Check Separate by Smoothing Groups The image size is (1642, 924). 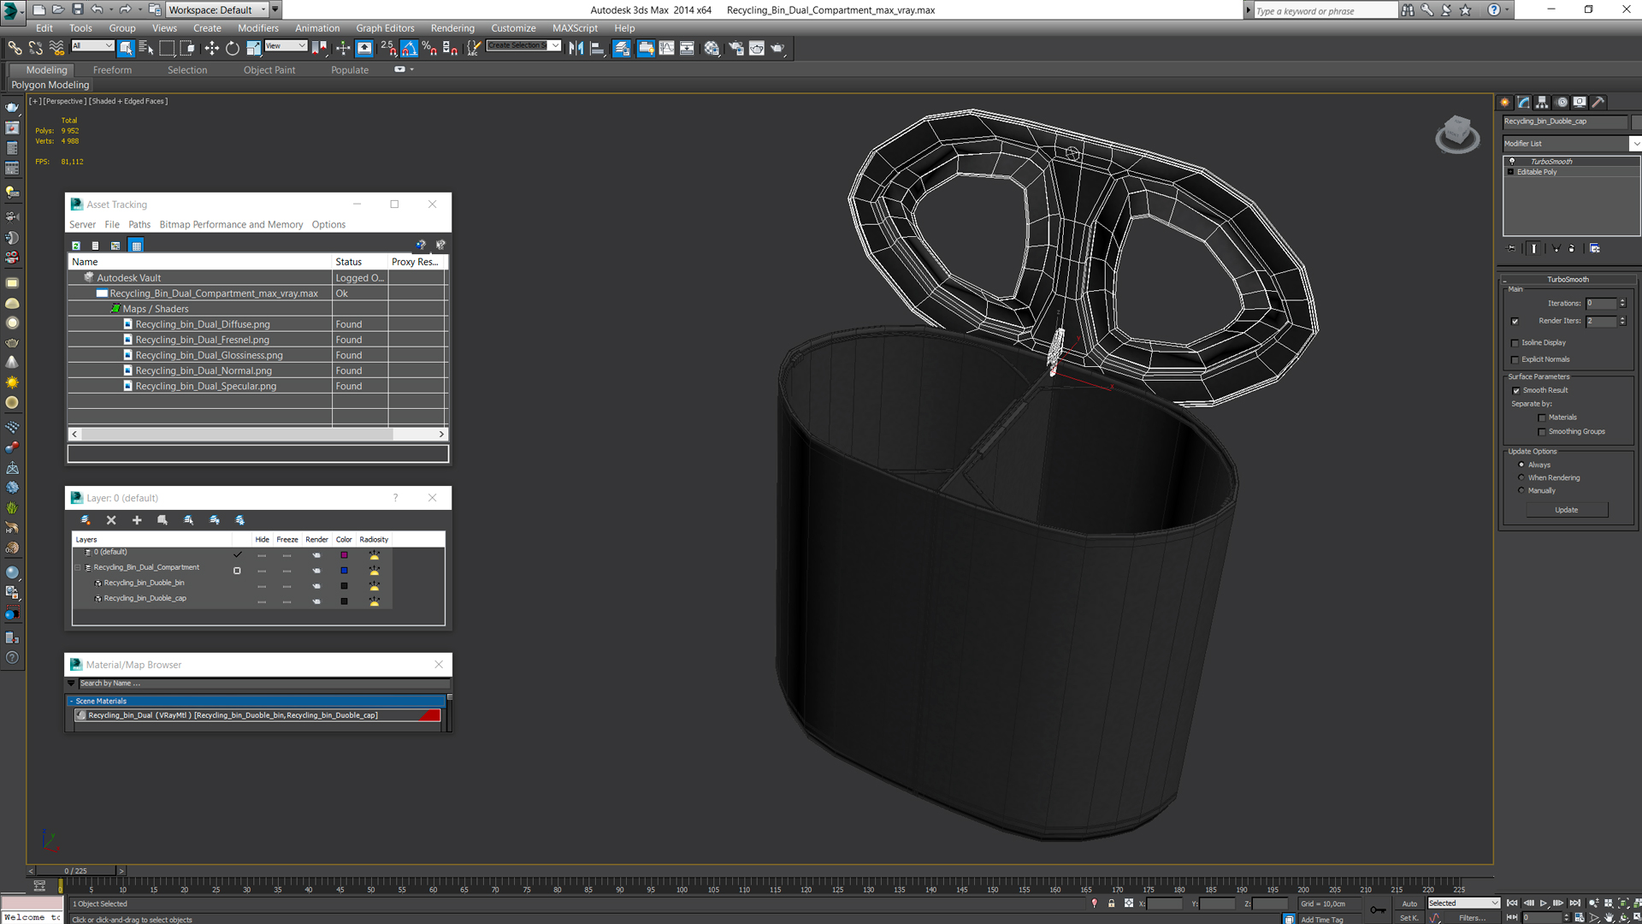[1542, 431]
